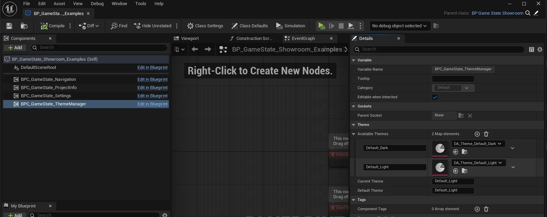Open BP Game State Showroom parent class link
This screenshot has height=217, width=547.
coord(497,13)
